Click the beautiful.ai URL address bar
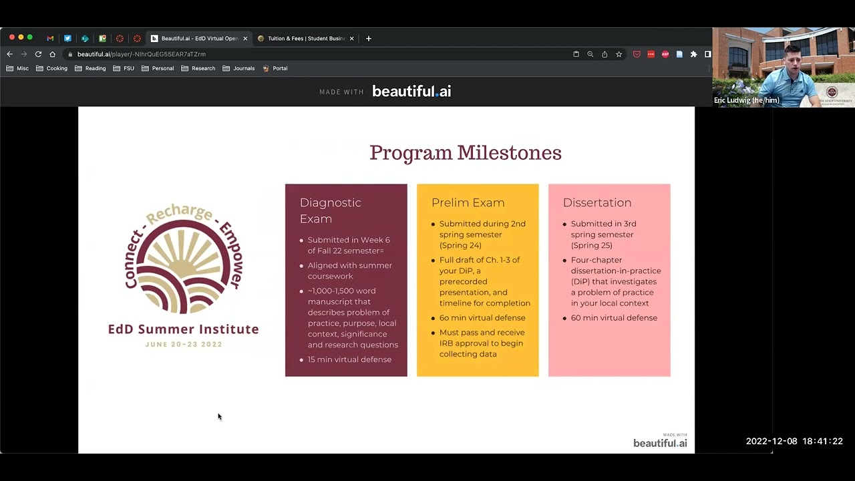The width and height of the screenshot is (855, 481). (321, 54)
